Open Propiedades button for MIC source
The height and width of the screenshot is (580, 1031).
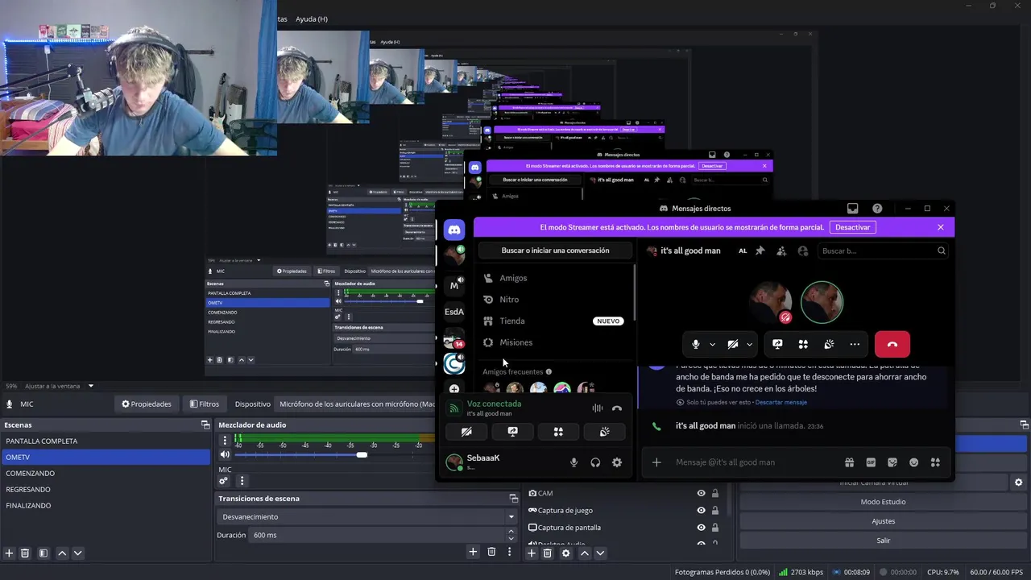click(x=147, y=404)
